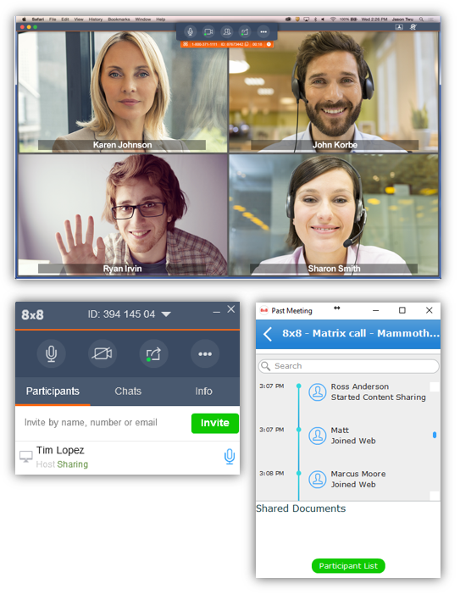Screen dimensions: 460x600
Task: Click 3:08 PM Marcus Moore timeline marker
Action: tap(299, 474)
